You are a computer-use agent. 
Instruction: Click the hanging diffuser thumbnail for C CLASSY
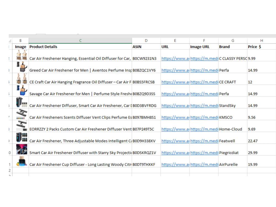pyautogui.click(x=22, y=55)
